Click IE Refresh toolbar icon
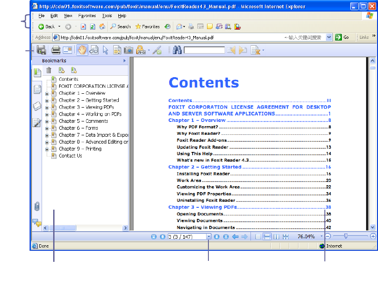This screenshot has height=290, width=378. coord(92,26)
